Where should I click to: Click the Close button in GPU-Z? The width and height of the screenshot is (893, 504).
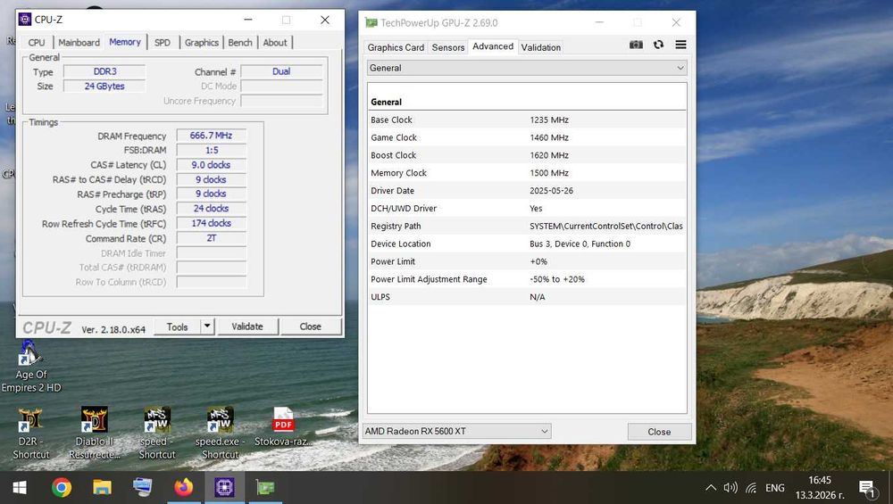point(660,432)
